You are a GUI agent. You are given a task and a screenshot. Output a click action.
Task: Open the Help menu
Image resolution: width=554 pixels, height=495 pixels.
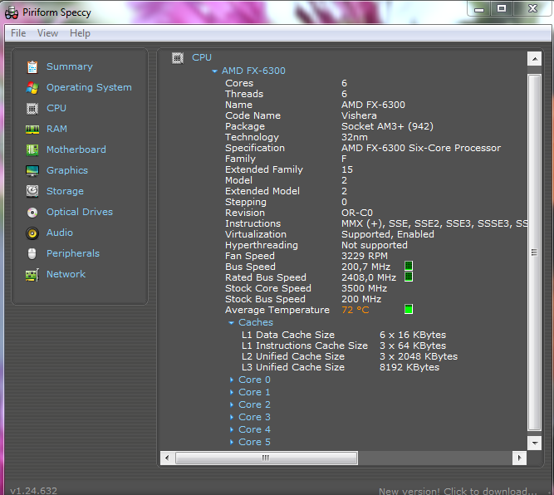80,33
